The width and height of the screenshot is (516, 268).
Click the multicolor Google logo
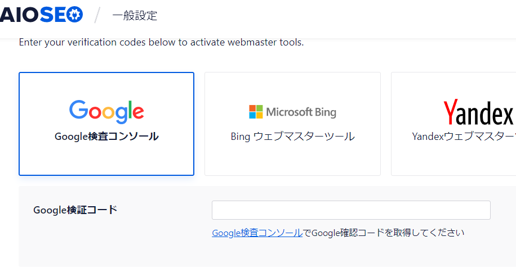tap(106, 111)
